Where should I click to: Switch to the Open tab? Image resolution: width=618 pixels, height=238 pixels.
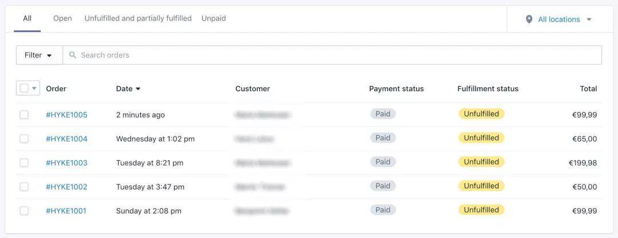click(63, 18)
